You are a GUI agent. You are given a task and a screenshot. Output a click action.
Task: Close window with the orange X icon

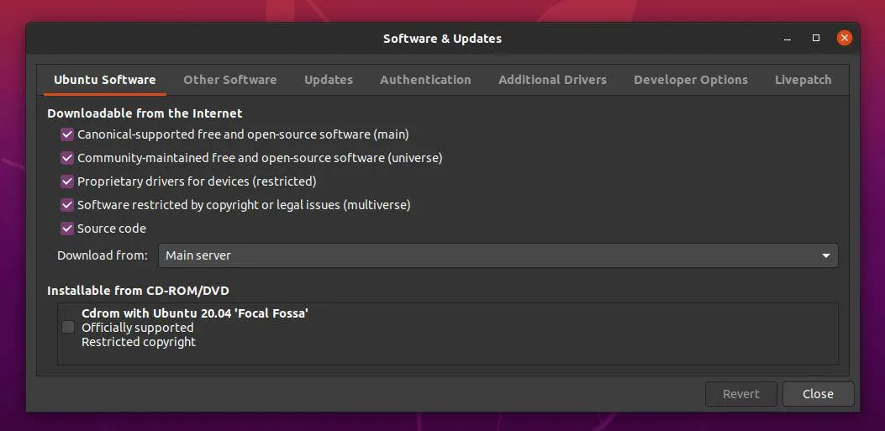click(844, 38)
